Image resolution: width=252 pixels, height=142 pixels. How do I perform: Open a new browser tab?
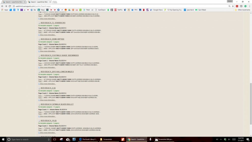(55, 2)
